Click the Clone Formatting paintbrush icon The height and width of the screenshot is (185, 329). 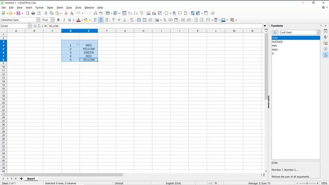66,13
